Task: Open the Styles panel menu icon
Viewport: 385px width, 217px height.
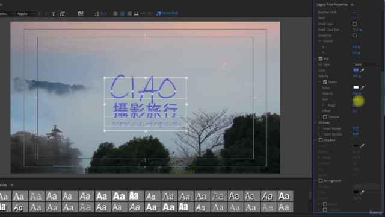Action: coord(12,185)
